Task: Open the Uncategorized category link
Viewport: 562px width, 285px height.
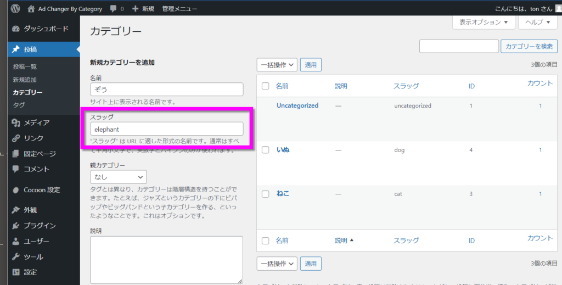Action: 297,105
